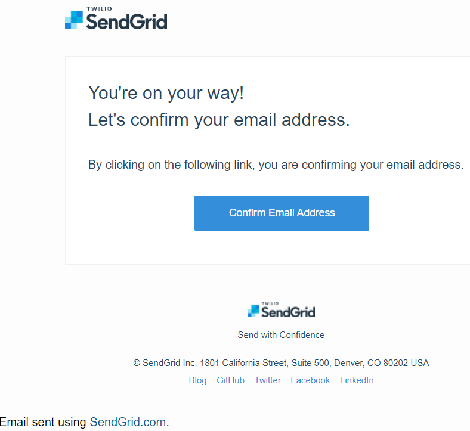Click the SendGrid wordmark text in footer logo
The image size is (470, 431).
[288, 312]
